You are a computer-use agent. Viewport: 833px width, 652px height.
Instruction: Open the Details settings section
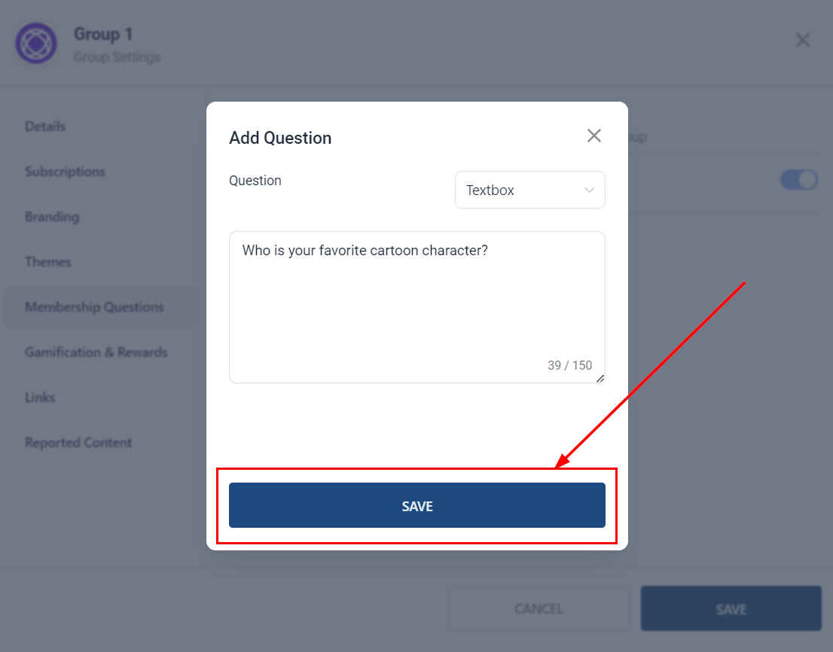(x=45, y=126)
